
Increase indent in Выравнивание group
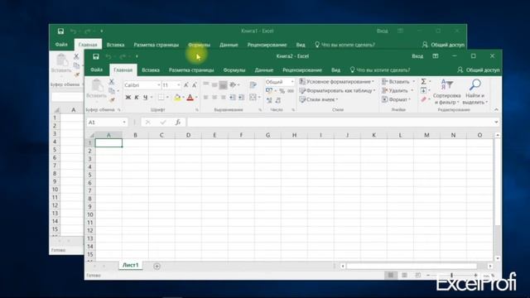click(241, 98)
